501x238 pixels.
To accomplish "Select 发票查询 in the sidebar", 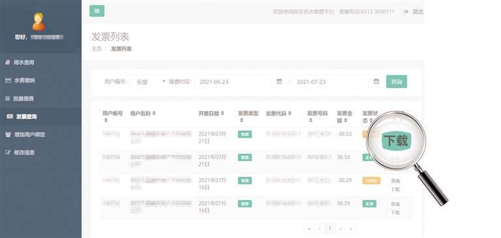I will pyautogui.click(x=40, y=117).
